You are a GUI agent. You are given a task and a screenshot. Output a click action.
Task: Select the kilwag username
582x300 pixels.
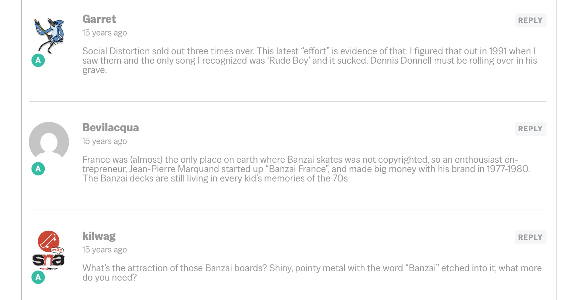pyautogui.click(x=99, y=236)
